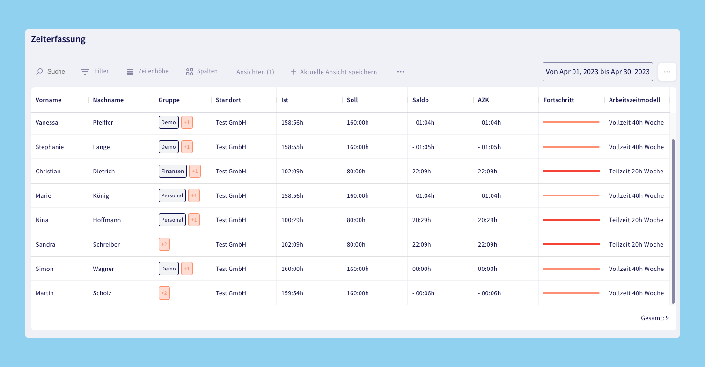Click the Fortschritt column header
The image size is (705, 367).
click(558, 100)
